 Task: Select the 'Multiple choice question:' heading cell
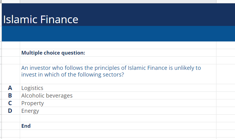[x=53, y=53]
